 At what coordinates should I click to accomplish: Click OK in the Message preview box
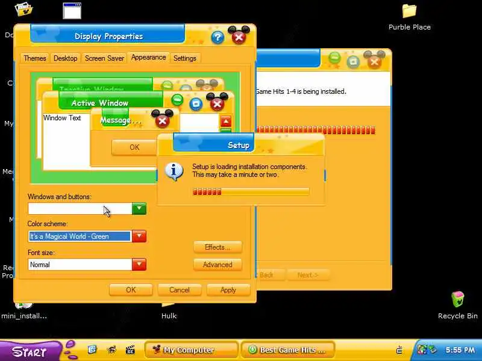(134, 147)
